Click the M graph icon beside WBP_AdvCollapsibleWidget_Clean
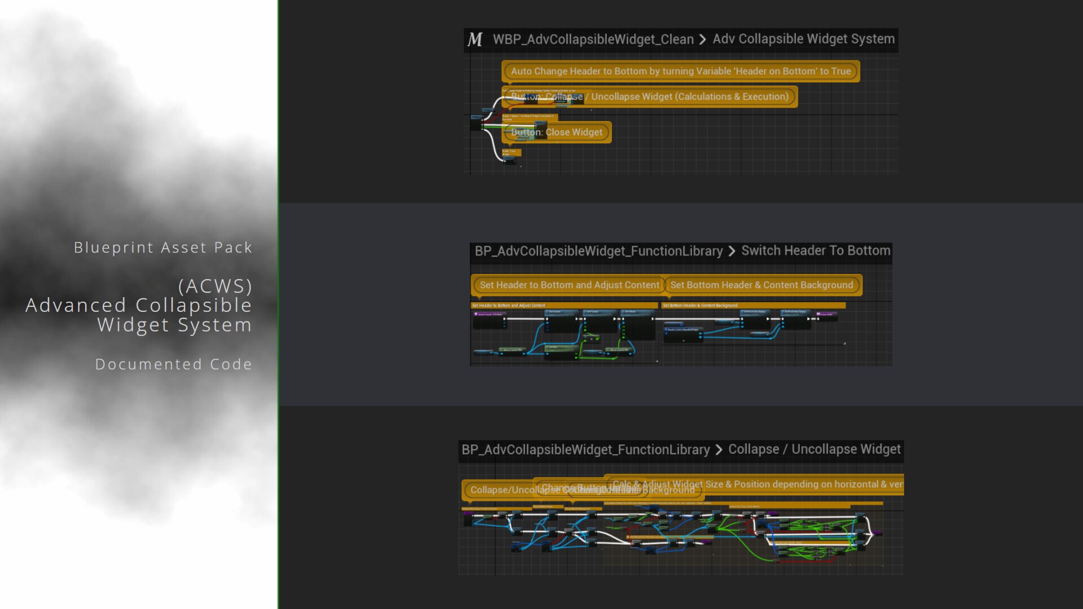The width and height of the screenshot is (1083, 609). click(475, 39)
